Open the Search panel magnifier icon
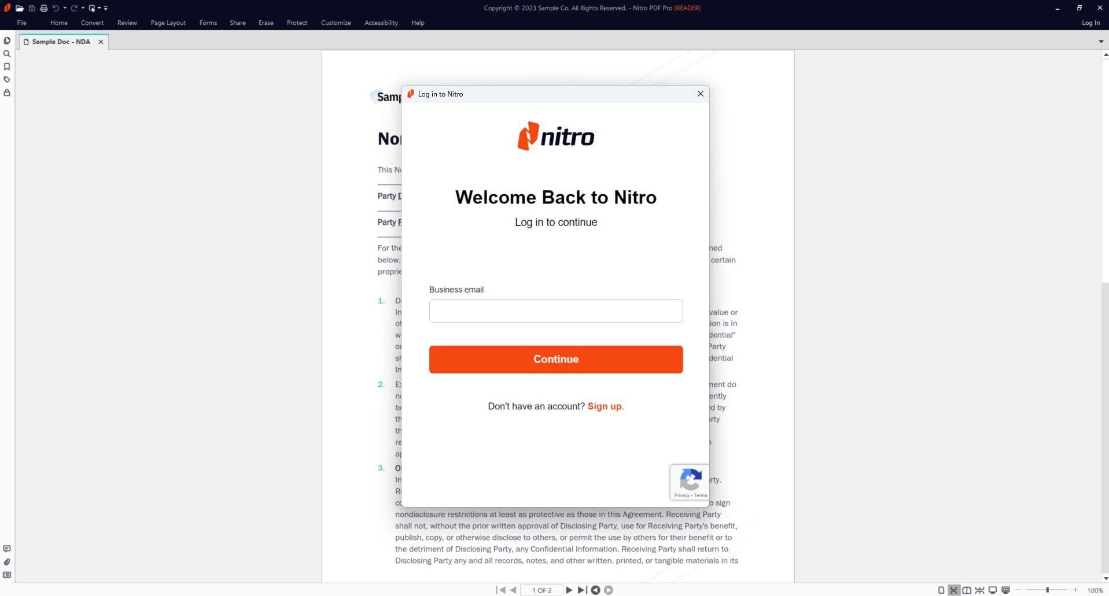Image resolution: width=1109 pixels, height=596 pixels. tap(7, 54)
